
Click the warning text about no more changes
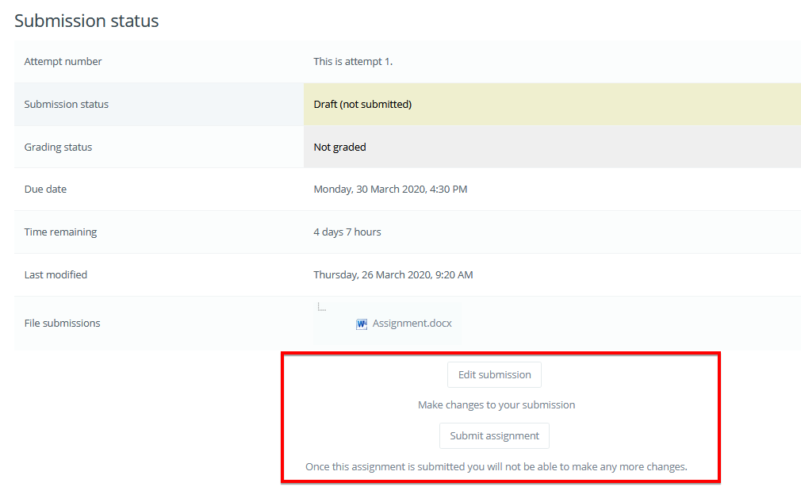coord(496,466)
